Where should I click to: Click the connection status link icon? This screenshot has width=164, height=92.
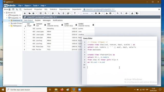pos(25,17)
